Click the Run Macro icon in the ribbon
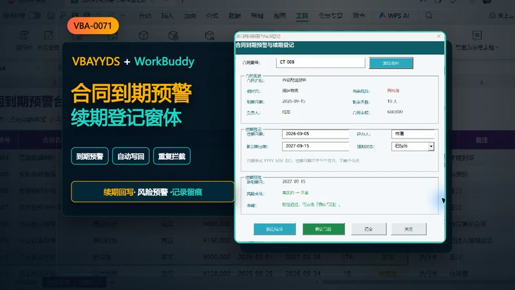The image size is (515, 290). pos(24,35)
